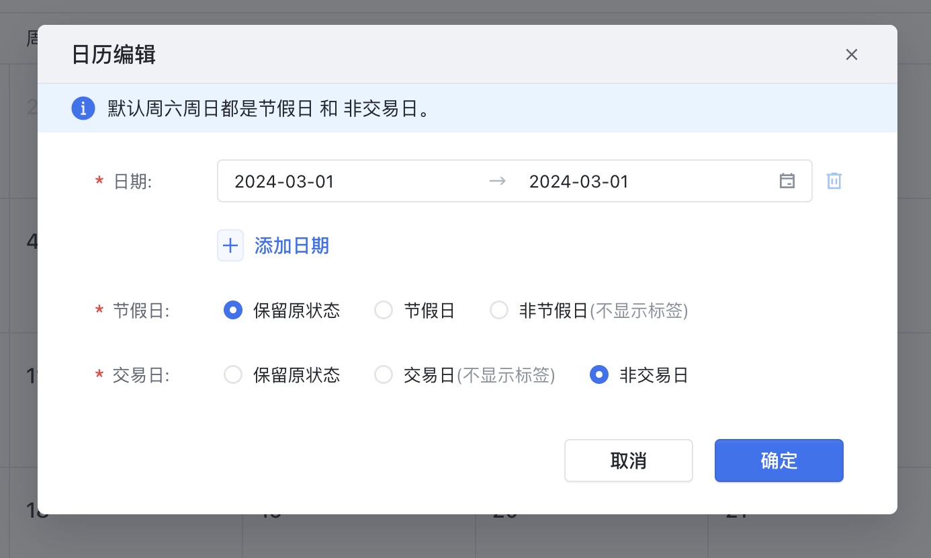Select the 非交易日 radio option
The width and height of the screenshot is (931, 558).
598,375
